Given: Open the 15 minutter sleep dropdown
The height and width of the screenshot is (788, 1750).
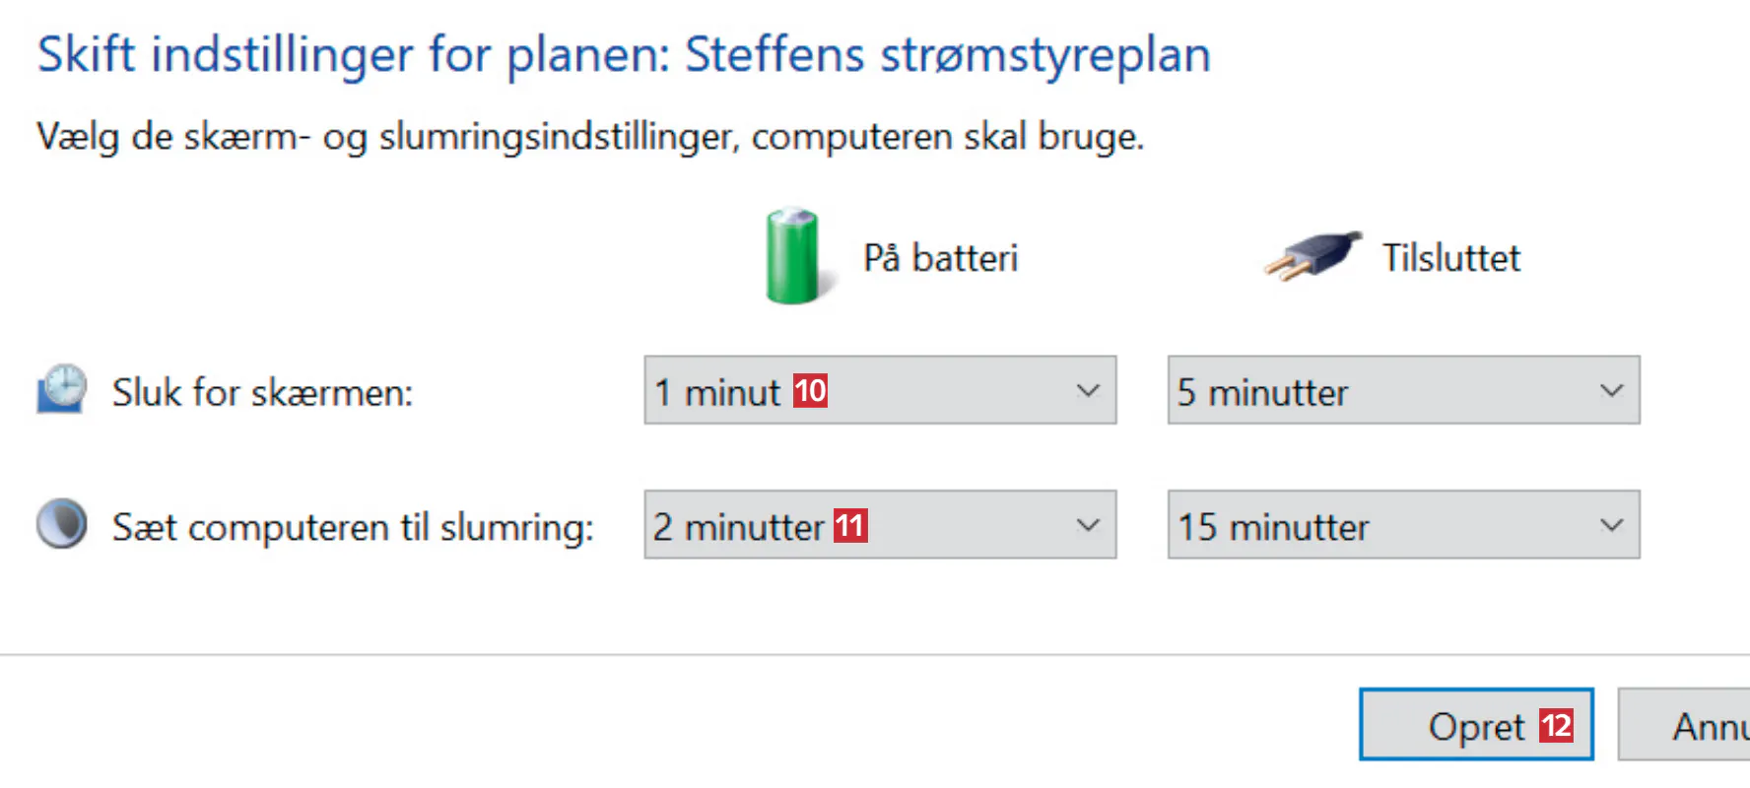Looking at the screenshot, I should 1403,525.
